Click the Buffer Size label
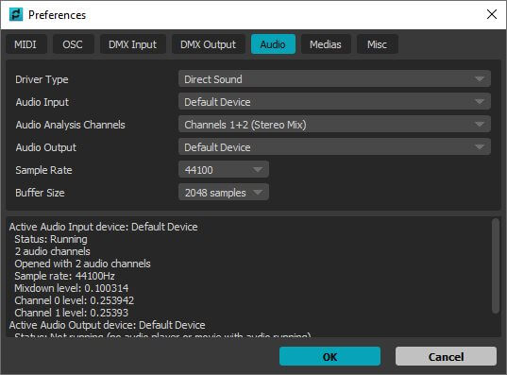The height and width of the screenshot is (375, 507). pyautogui.click(x=40, y=193)
